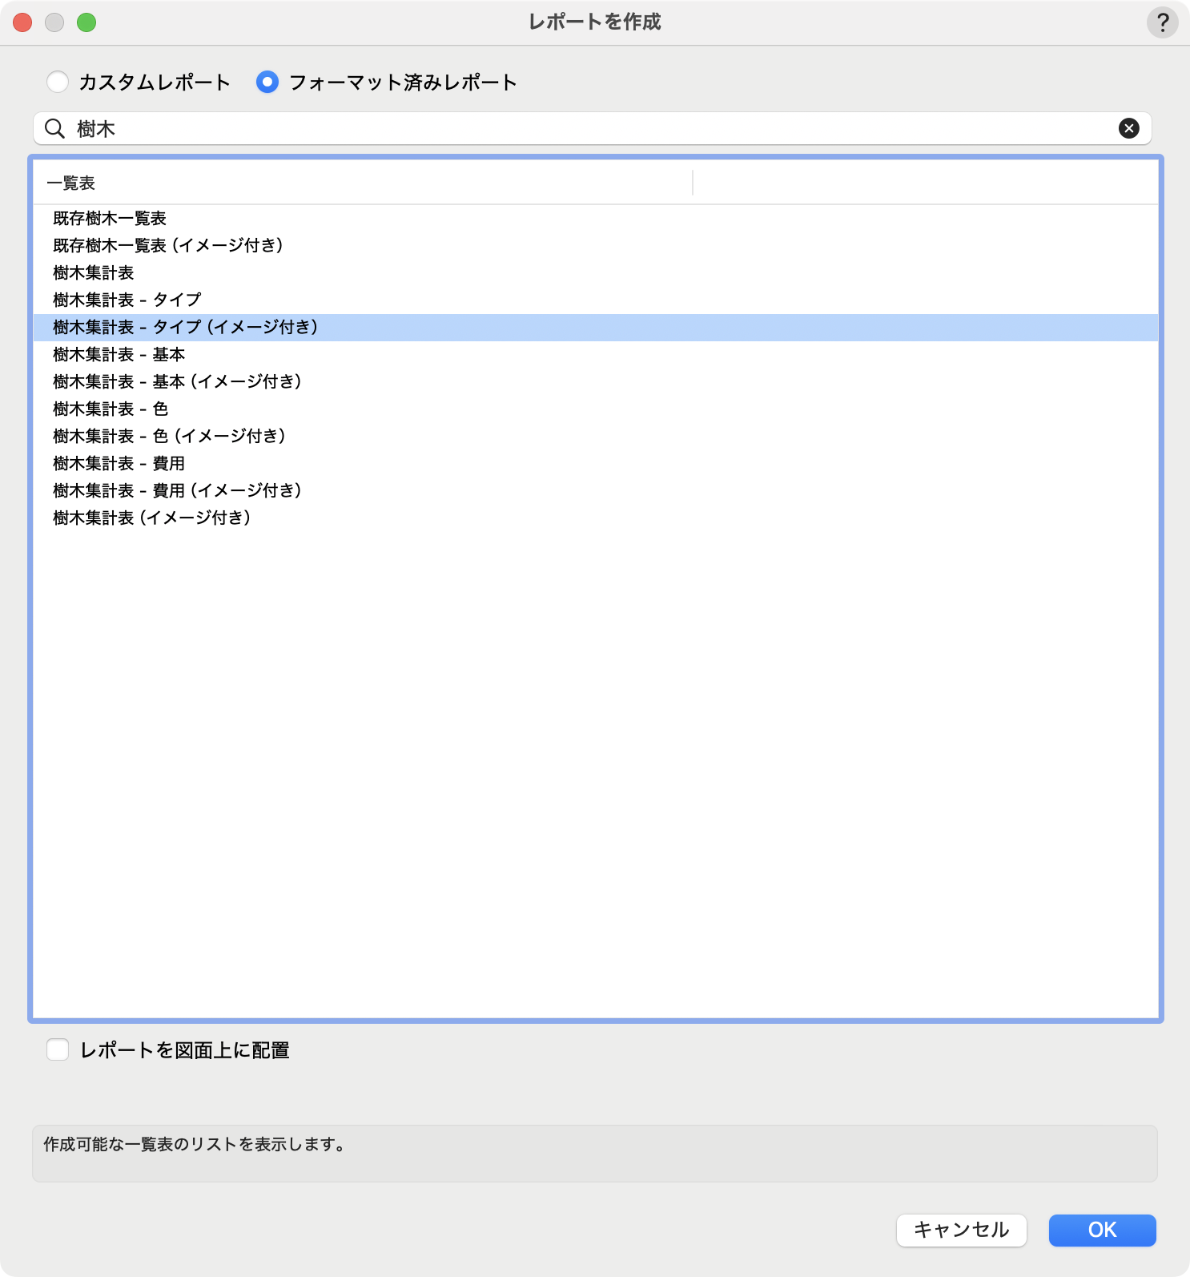Confirm with the OK button

1102,1230
